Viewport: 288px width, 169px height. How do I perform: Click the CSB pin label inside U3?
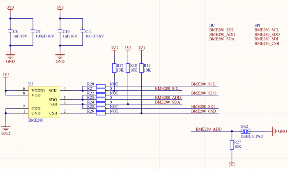[x=53, y=113]
